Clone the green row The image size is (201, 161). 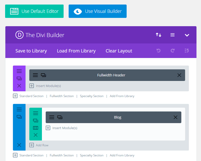tap(36, 120)
